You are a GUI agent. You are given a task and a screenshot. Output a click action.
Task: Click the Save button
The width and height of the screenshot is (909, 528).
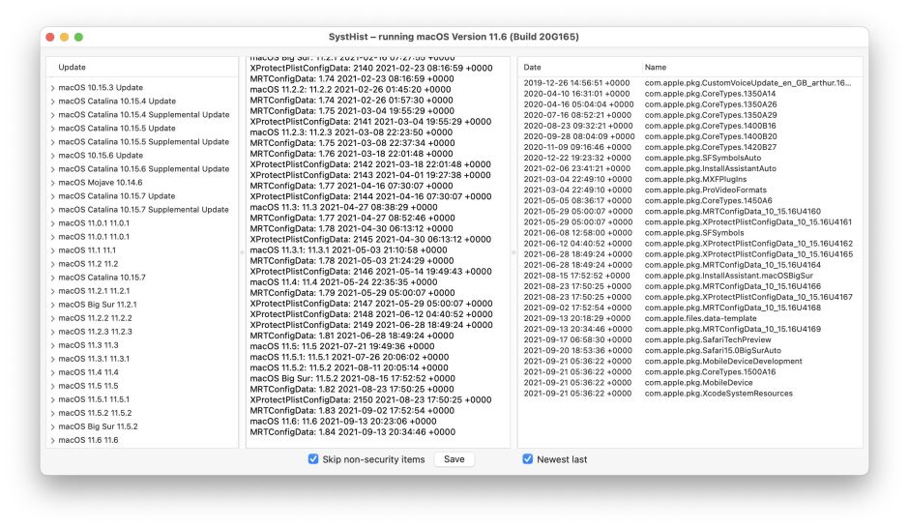click(454, 459)
